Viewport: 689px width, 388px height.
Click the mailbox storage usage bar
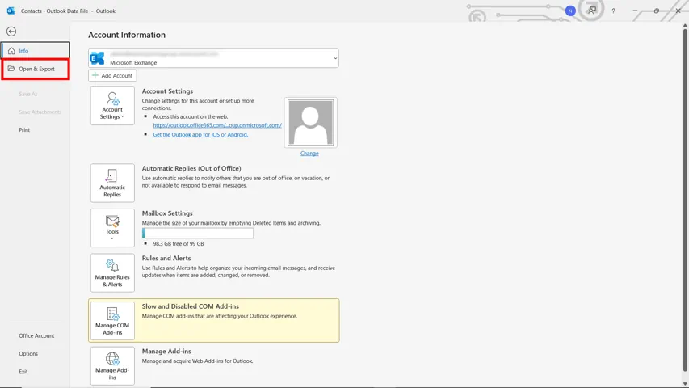point(198,233)
